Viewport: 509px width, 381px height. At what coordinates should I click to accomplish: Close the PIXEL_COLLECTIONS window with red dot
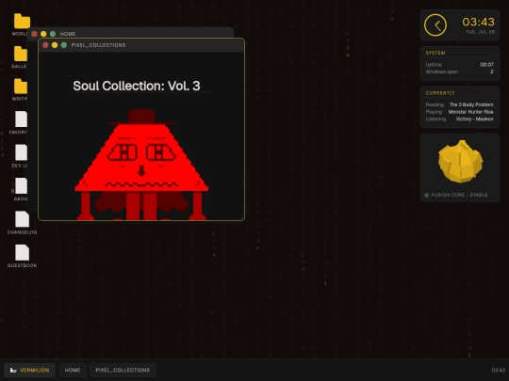point(45,45)
